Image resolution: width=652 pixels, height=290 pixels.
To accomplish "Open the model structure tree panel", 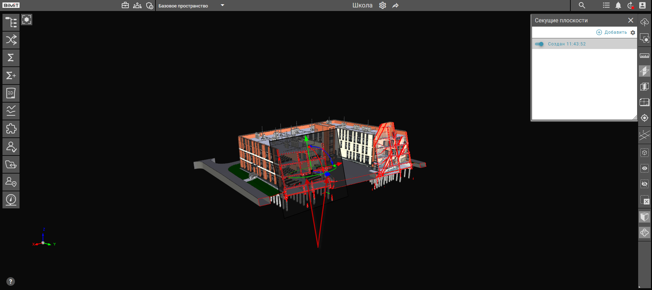I will coord(11,22).
